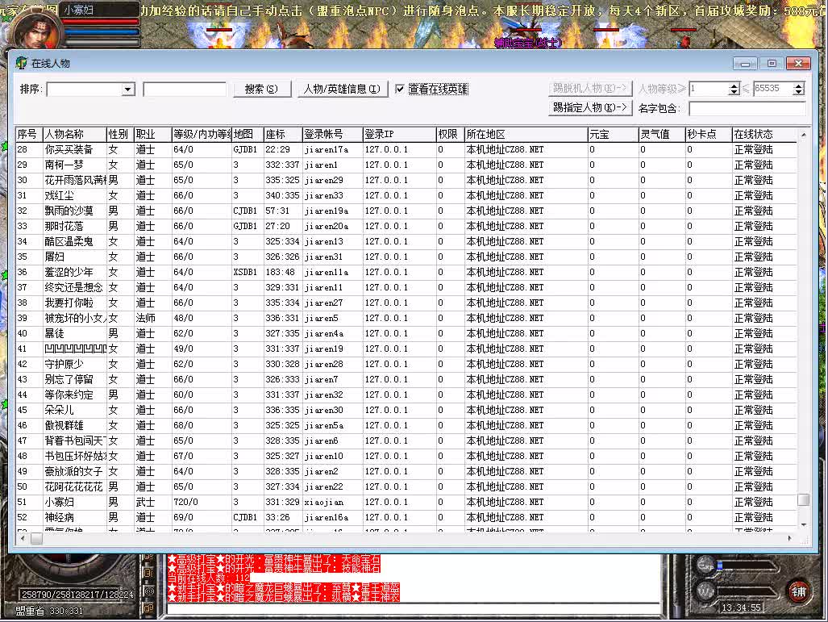
Task: Click the 名字包含 text field
Action: tap(747, 108)
